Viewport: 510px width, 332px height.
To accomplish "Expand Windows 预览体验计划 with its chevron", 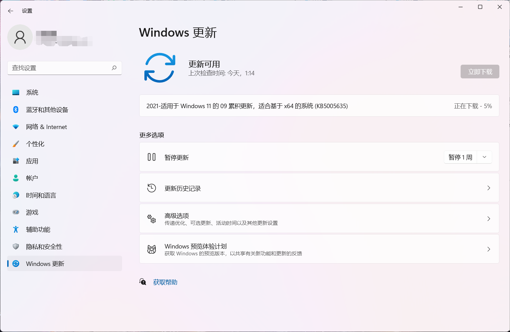I will 489,249.
